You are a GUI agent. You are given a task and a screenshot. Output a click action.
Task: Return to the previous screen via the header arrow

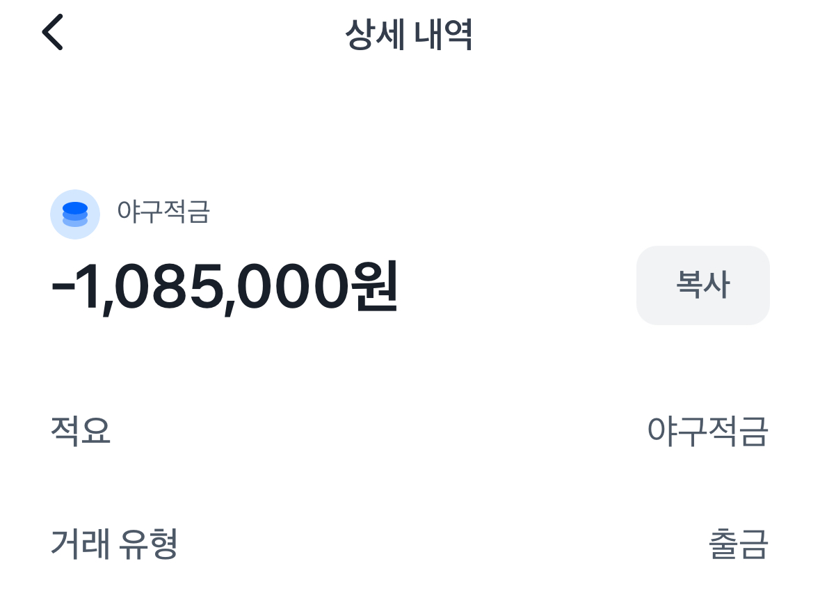pyautogui.click(x=53, y=33)
